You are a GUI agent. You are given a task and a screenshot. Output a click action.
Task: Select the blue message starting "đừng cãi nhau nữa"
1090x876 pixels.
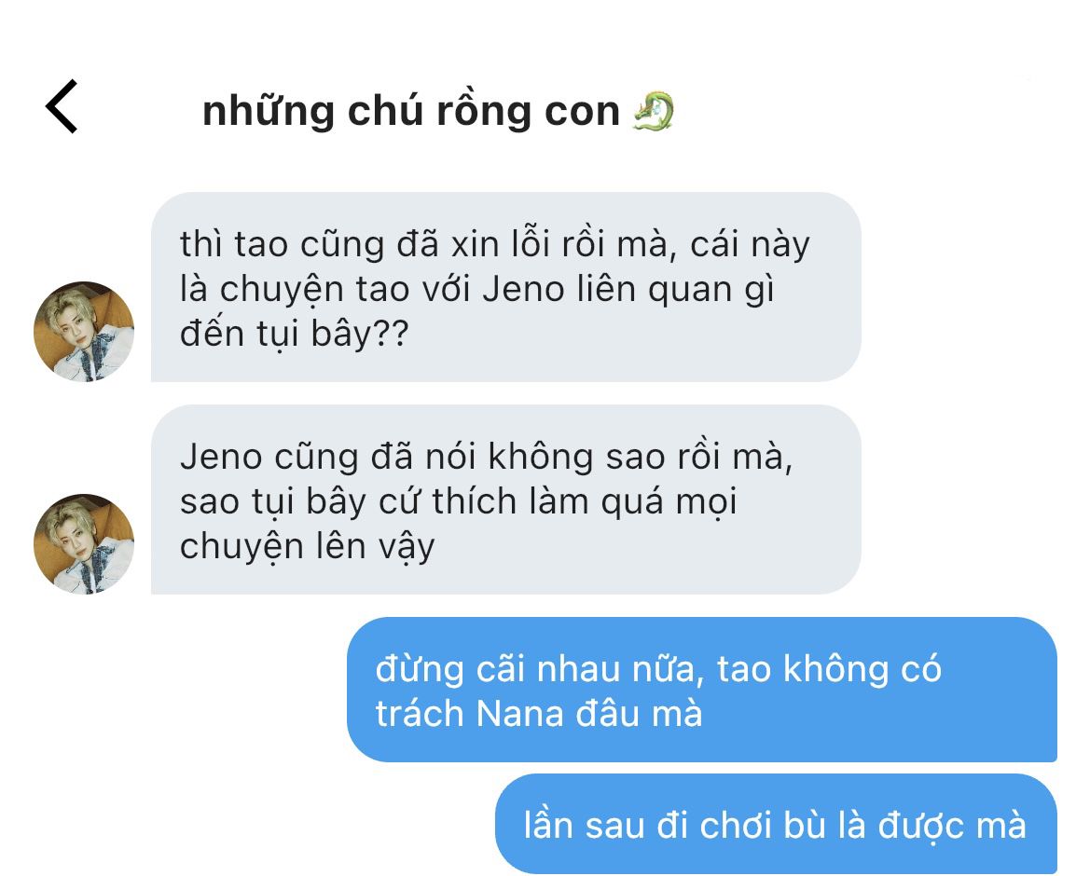point(702,690)
